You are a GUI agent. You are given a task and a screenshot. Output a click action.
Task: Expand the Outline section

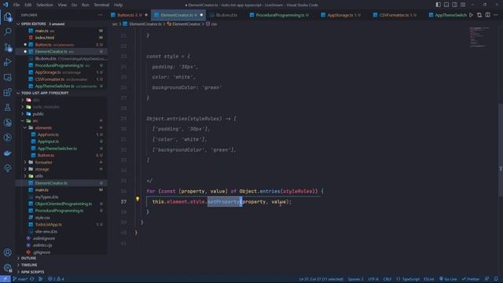point(28,259)
